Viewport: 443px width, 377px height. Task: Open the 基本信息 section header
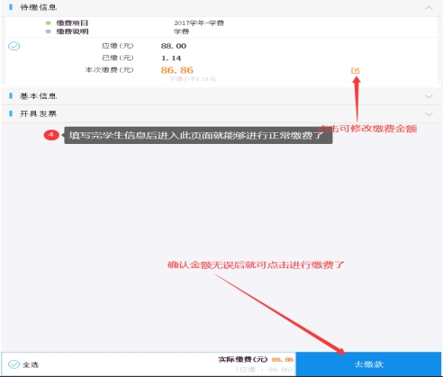point(221,96)
